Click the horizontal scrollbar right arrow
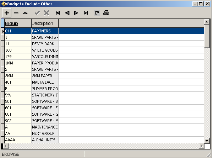Viewport: 213px width, 158px height. (201, 146)
